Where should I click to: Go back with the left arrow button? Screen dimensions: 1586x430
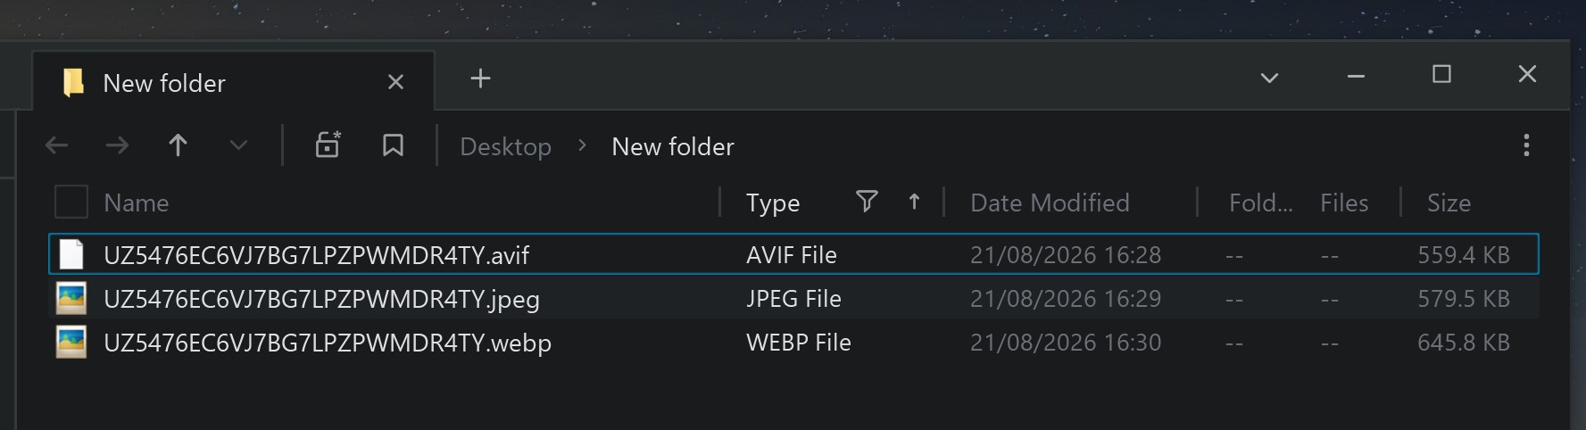pos(56,145)
